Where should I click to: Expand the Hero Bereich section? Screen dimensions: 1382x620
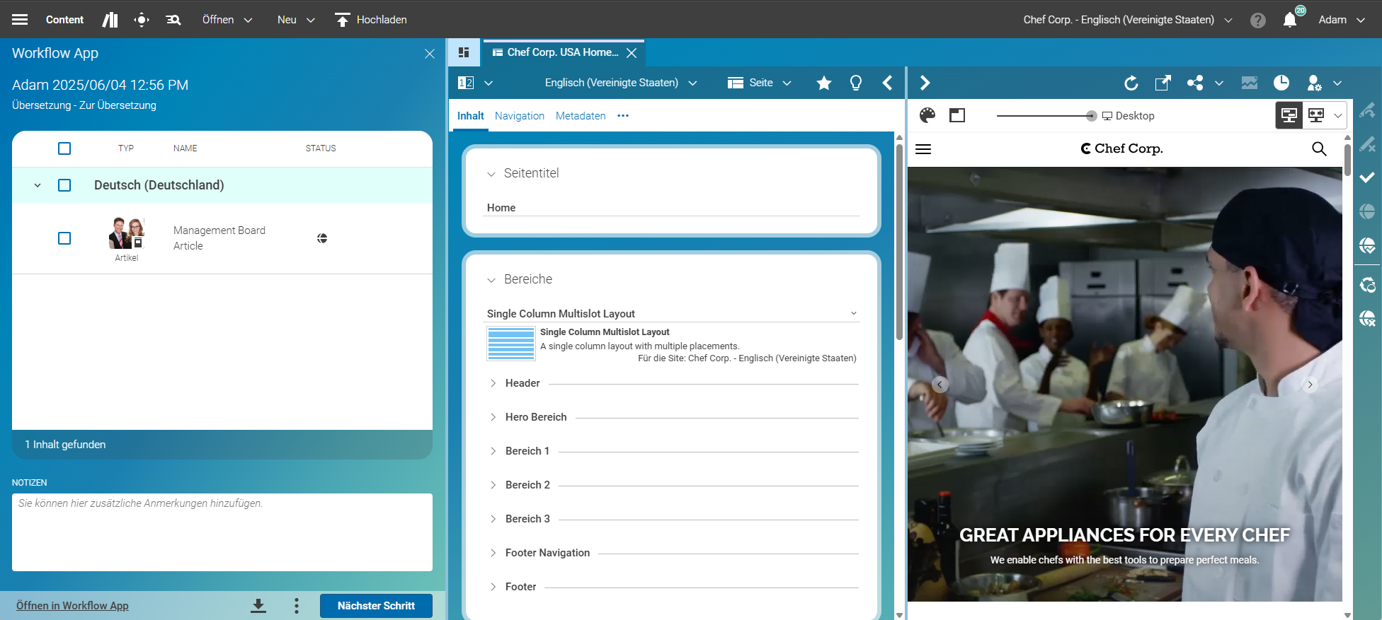click(x=493, y=417)
